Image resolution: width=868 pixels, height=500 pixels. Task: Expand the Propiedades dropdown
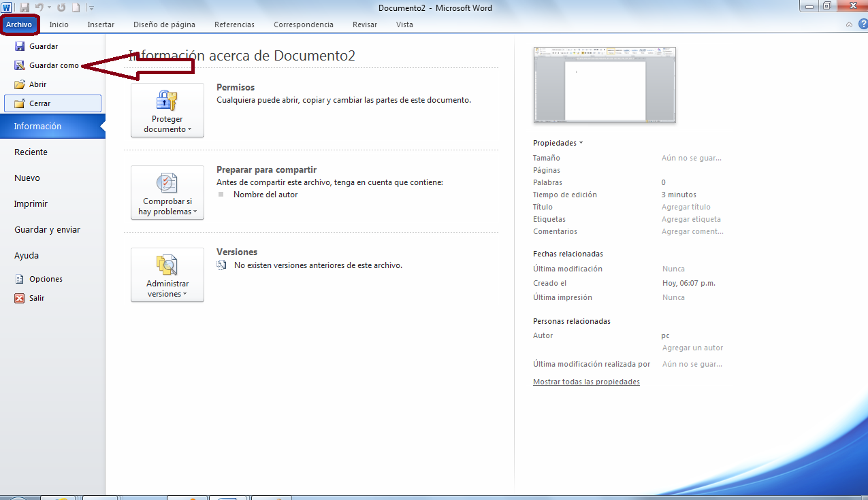(x=557, y=142)
